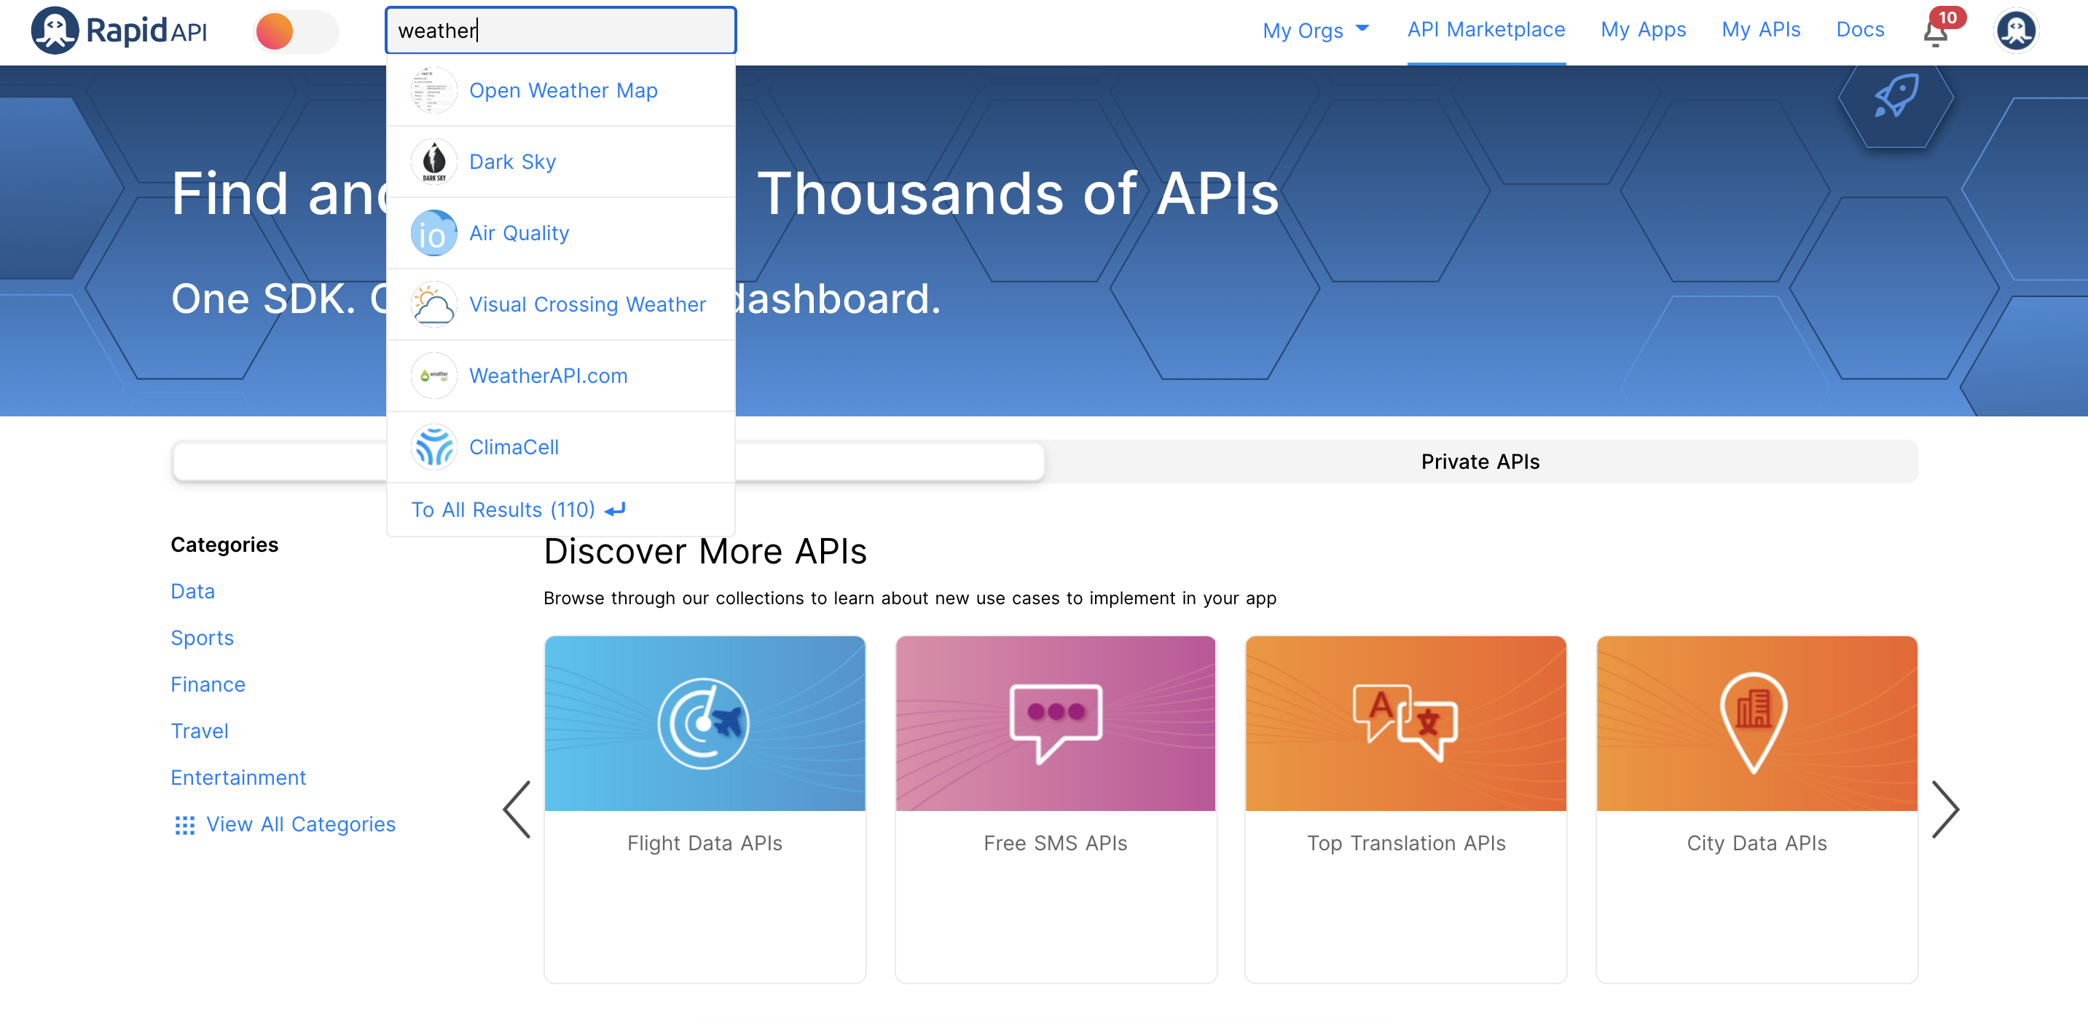Click the Top Translation APIs title
Viewport: 2088px width, 1025px height.
1405,843
